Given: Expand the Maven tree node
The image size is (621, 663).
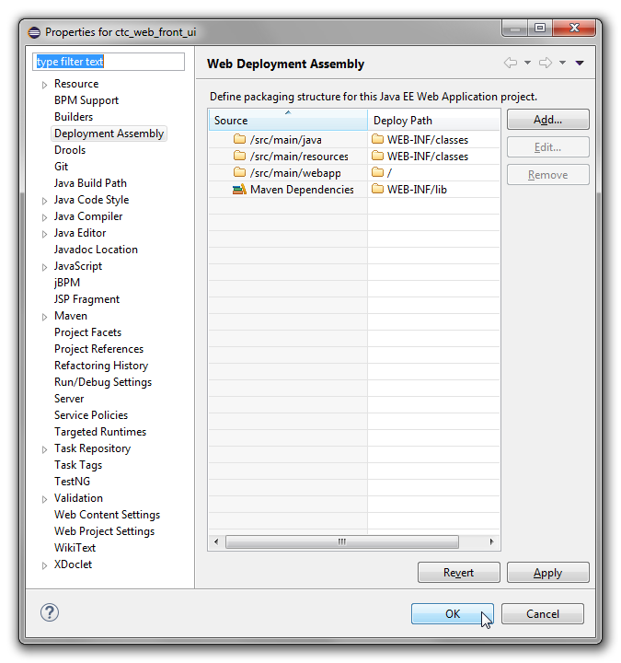Looking at the screenshot, I should coord(44,317).
